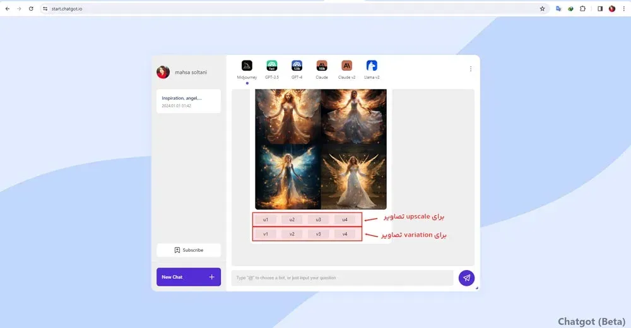Screen dimensions: 631x328
Task: Select the Midjourney bot icon
Action: click(247, 66)
